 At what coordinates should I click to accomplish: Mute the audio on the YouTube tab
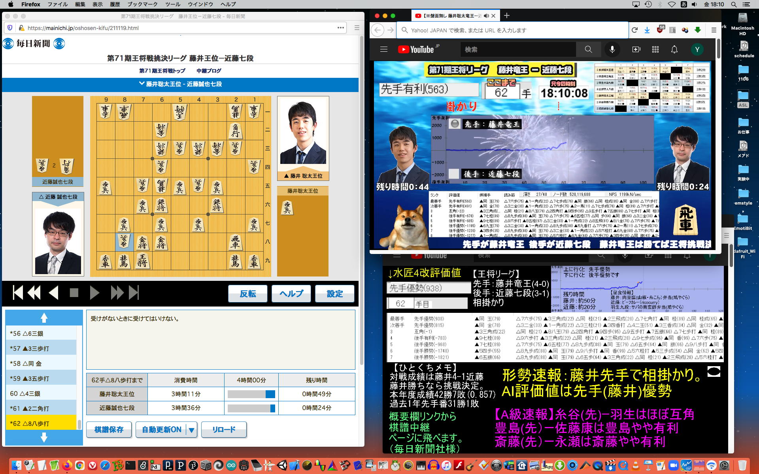point(486,16)
